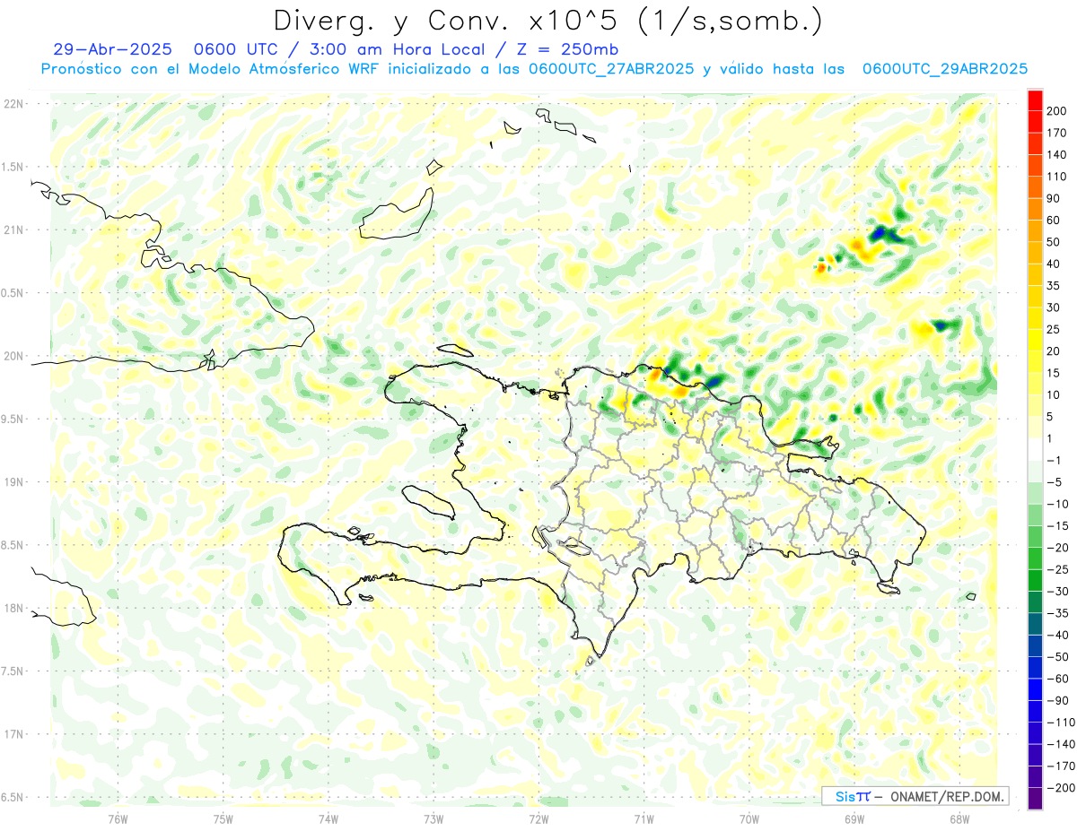Click the bottom dark purple color scale swatch
Image resolution: width=1077 pixels, height=831 pixels.
tap(1035, 799)
